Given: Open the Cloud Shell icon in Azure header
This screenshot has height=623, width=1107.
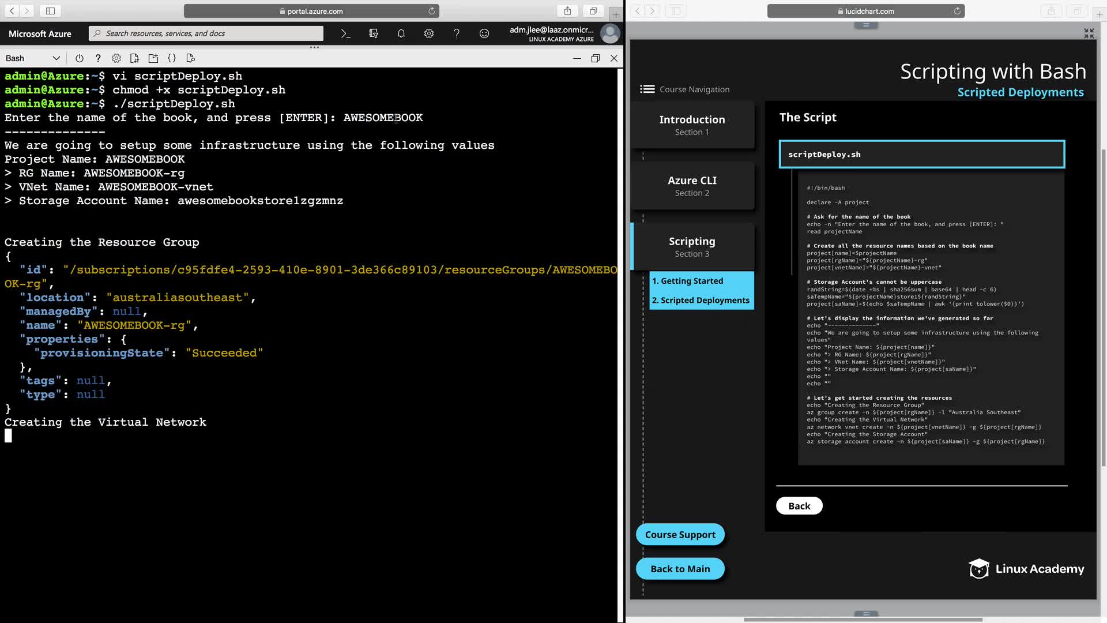Looking at the screenshot, I should coord(345,33).
